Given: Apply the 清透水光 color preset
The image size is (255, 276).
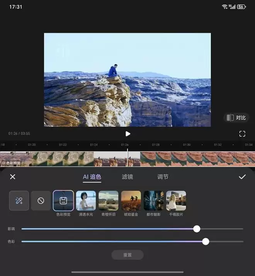Looking at the screenshot, I should 86,201.
